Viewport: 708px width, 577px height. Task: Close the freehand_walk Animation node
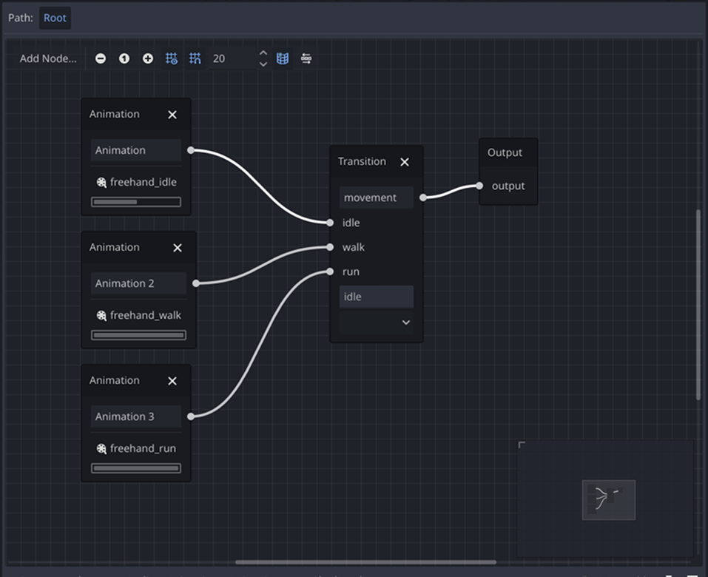178,248
